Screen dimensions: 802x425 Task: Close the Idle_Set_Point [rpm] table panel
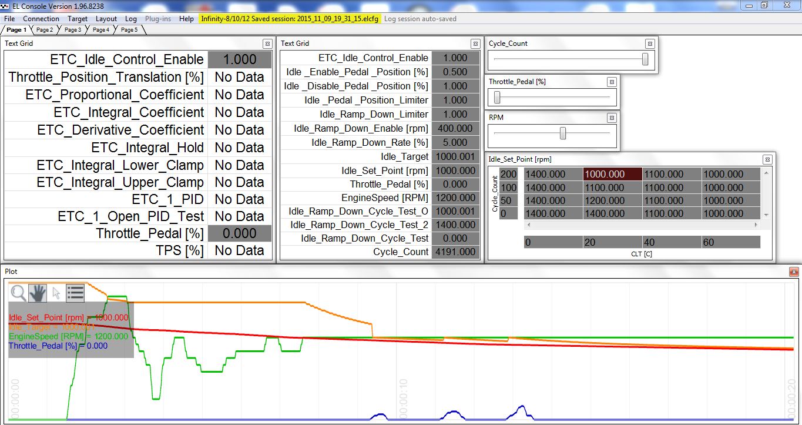click(x=767, y=159)
